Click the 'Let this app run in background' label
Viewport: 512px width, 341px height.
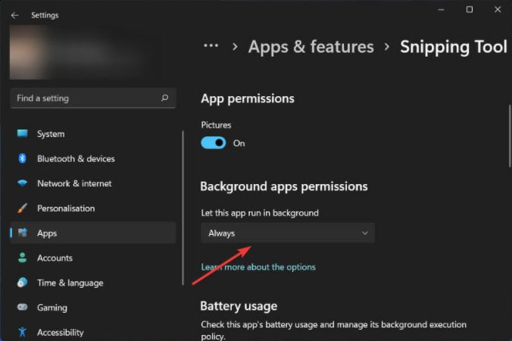click(260, 213)
